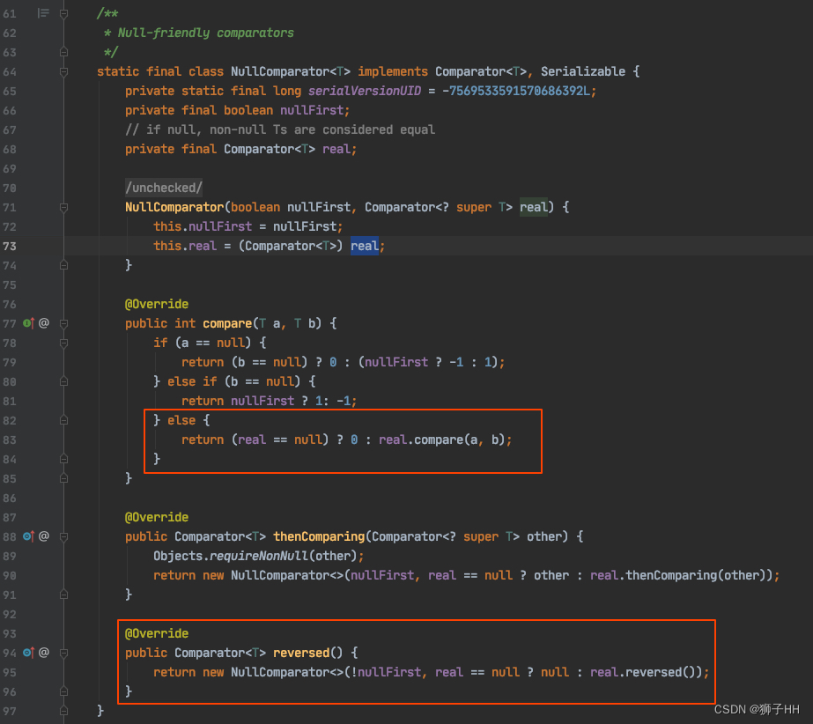Image resolution: width=813 pixels, height=724 pixels.
Task: Click the annotation @ gutter icon on line 88
Action: point(44,536)
